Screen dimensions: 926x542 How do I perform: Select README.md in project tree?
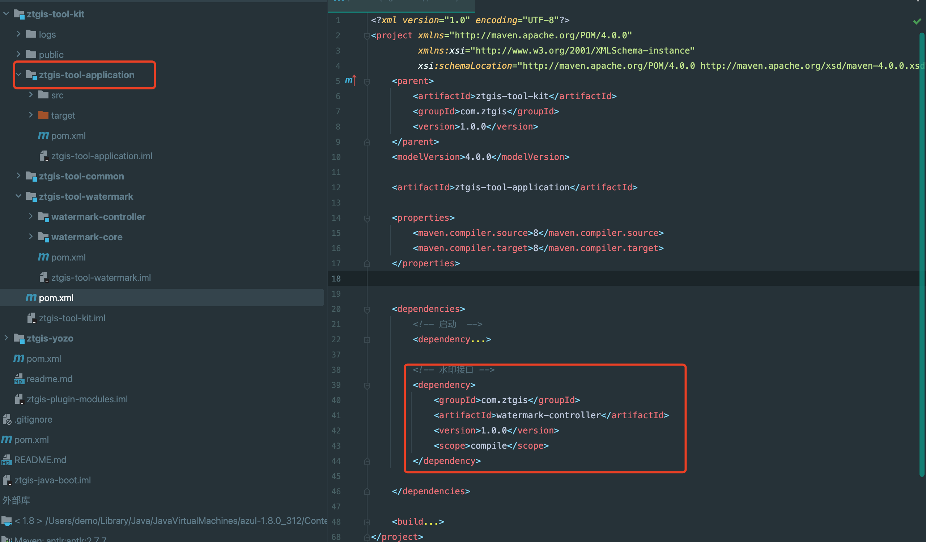(x=40, y=460)
